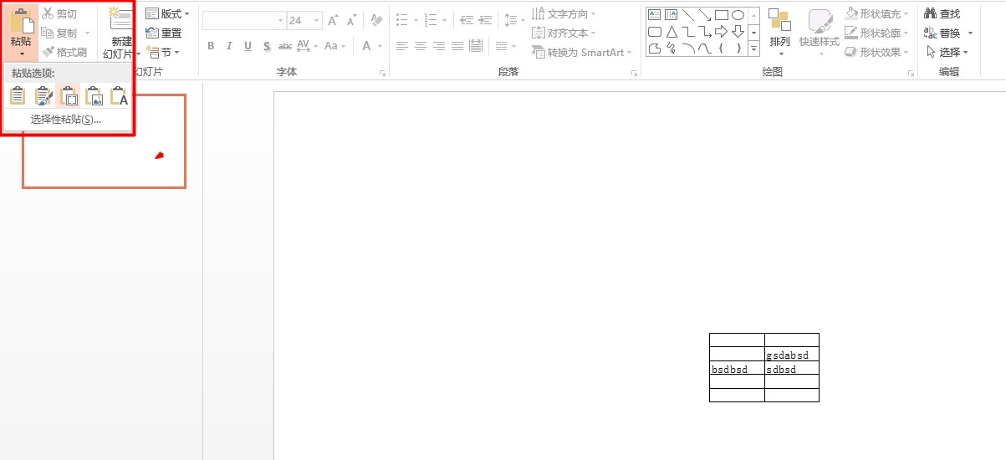Select the Use Destination Theme paste icon
This screenshot has width=1006, height=460.
click(x=18, y=97)
